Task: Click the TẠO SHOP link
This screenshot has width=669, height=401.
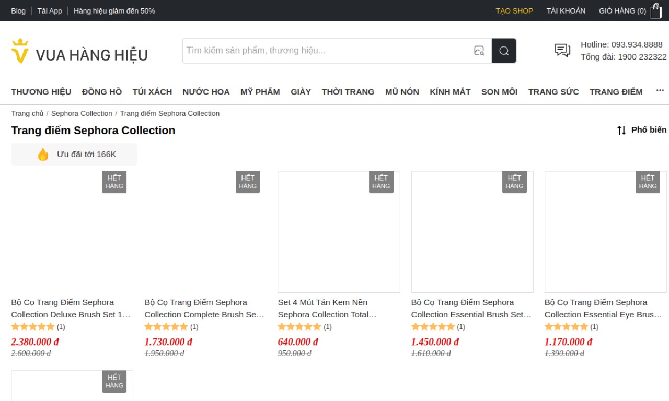Action: click(x=514, y=11)
